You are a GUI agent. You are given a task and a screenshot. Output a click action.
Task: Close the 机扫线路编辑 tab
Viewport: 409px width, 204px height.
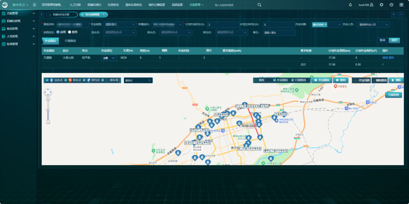(x=103, y=15)
